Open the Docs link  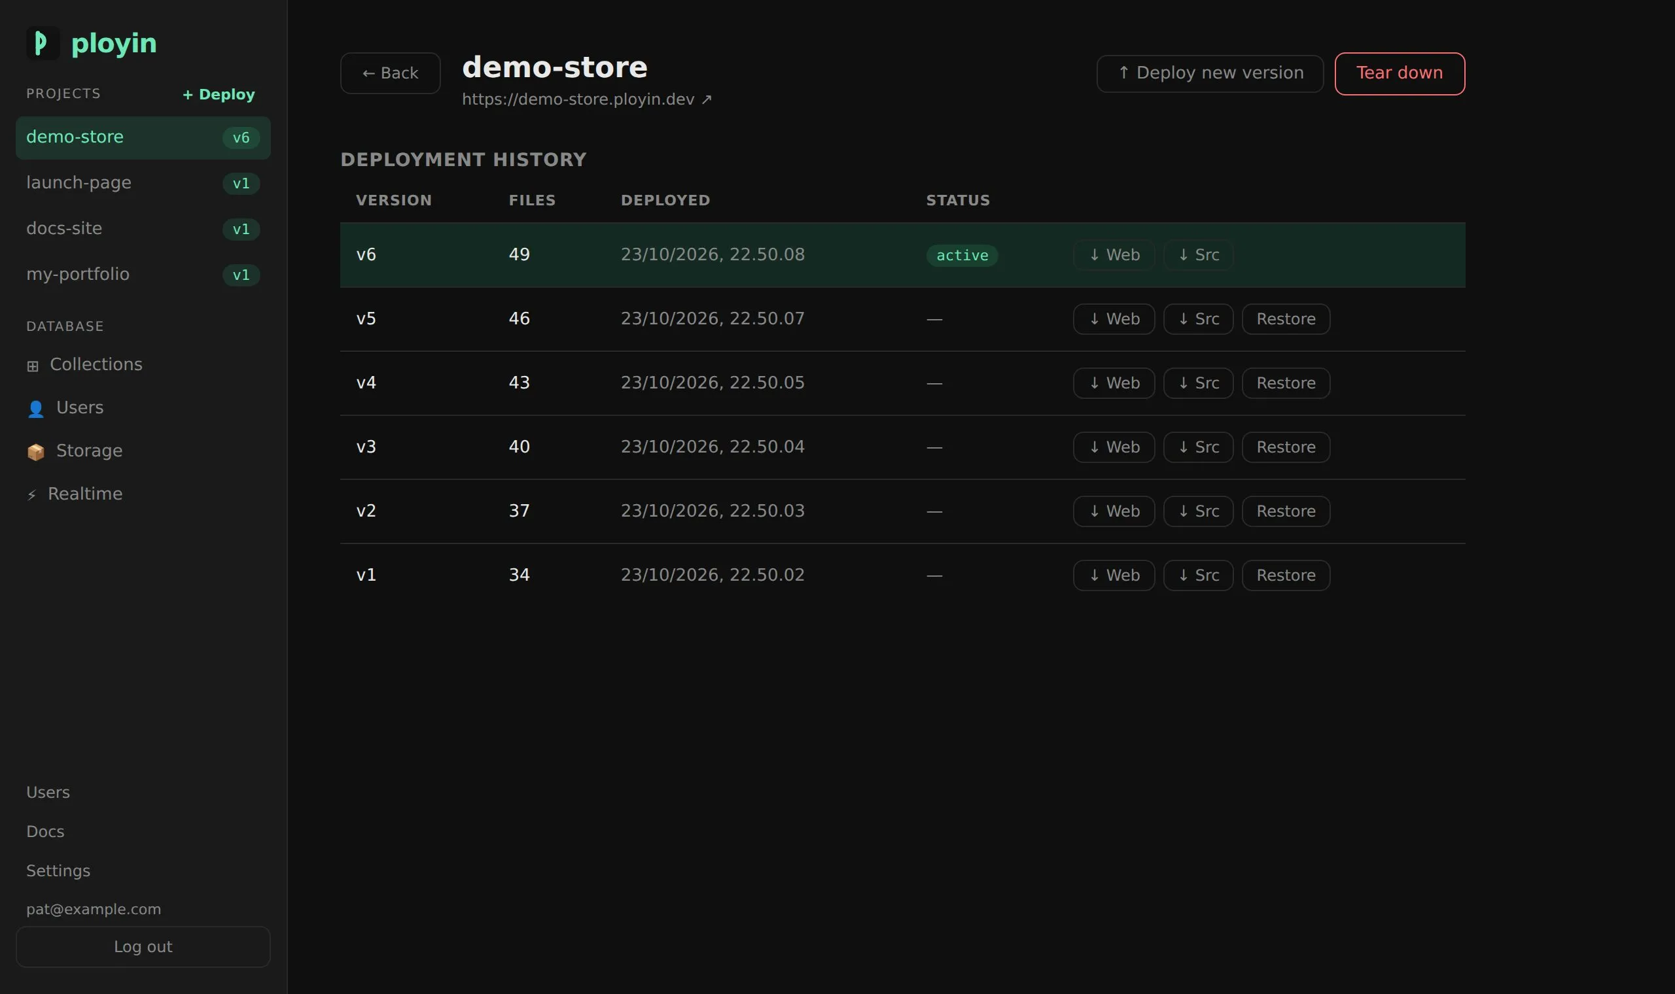click(x=45, y=832)
